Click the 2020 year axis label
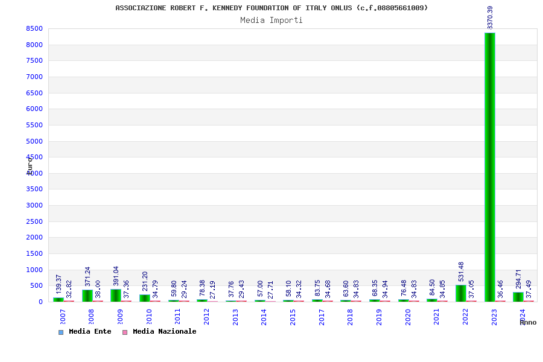 pos(408,317)
